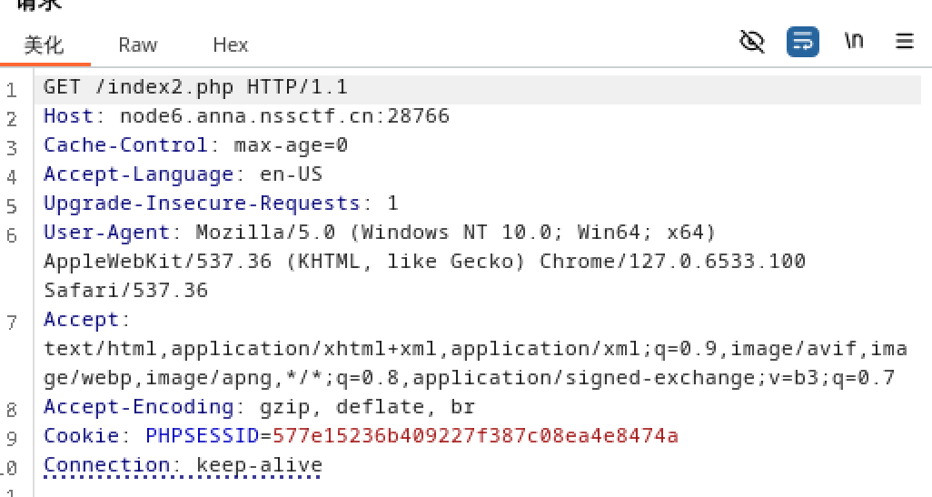Open the Raw tab
Viewport: 932px width, 497px height.
tap(137, 45)
